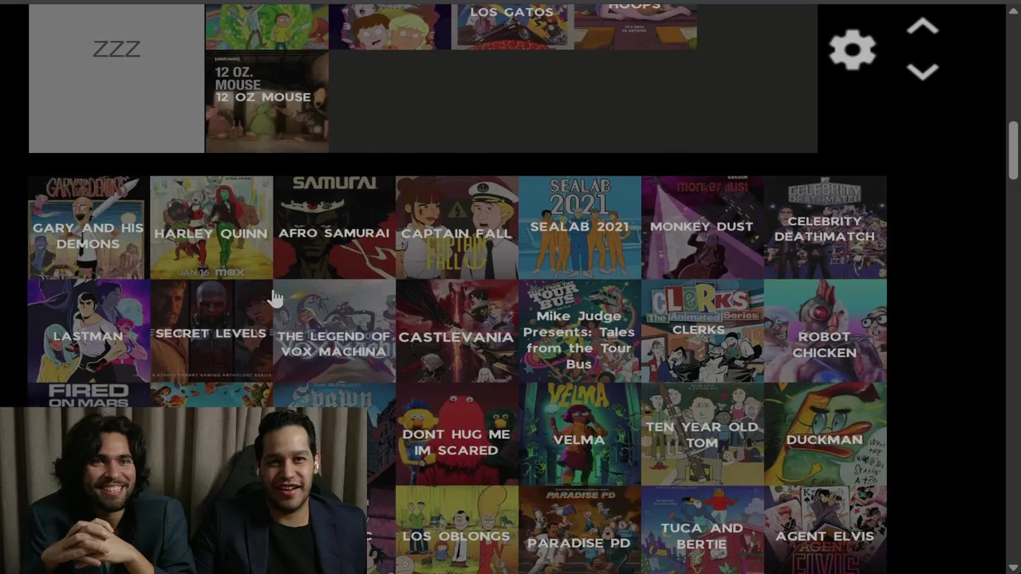Open the tier row settings gear

tap(852, 50)
